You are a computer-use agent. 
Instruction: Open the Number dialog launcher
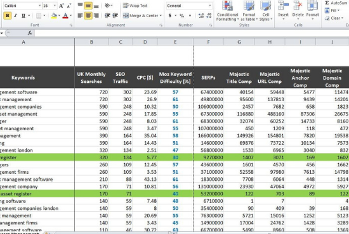(x=211, y=25)
